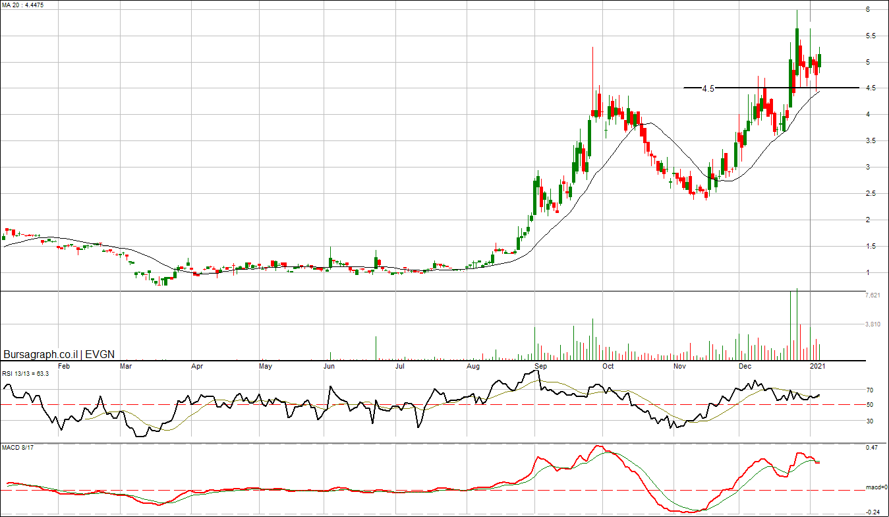The image size is (889, 517).
Task: Select the 3,810 volume axis value
Action: coord(872,324)
